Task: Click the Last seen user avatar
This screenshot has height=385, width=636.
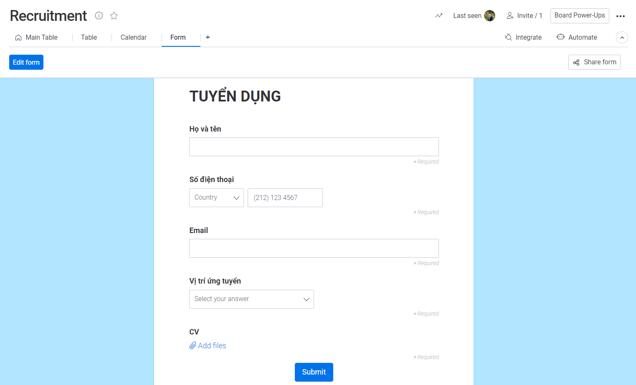Action: [x=489, y=15]
